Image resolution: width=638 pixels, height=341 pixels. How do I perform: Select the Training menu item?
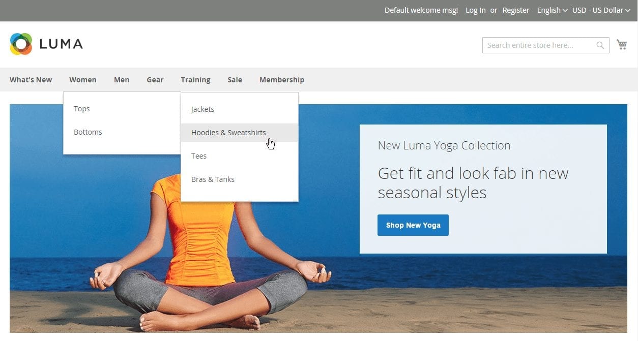195,80
